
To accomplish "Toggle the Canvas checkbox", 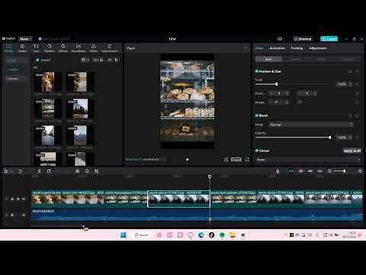I will click(x=257, y=150).
